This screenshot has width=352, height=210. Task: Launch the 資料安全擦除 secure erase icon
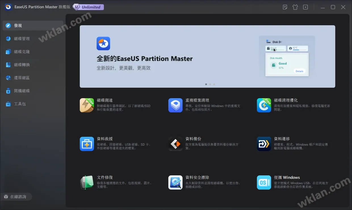pos(175,182)
